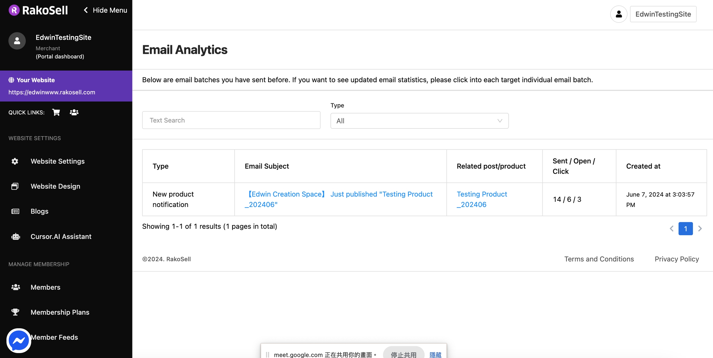Click the robot icon for Cursor.AI Assistant

[15, 237]
